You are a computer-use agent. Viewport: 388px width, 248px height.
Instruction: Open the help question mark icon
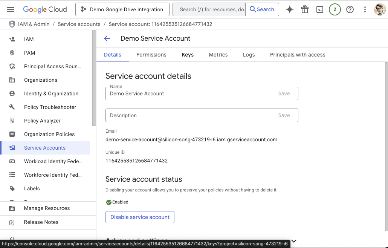350,9
